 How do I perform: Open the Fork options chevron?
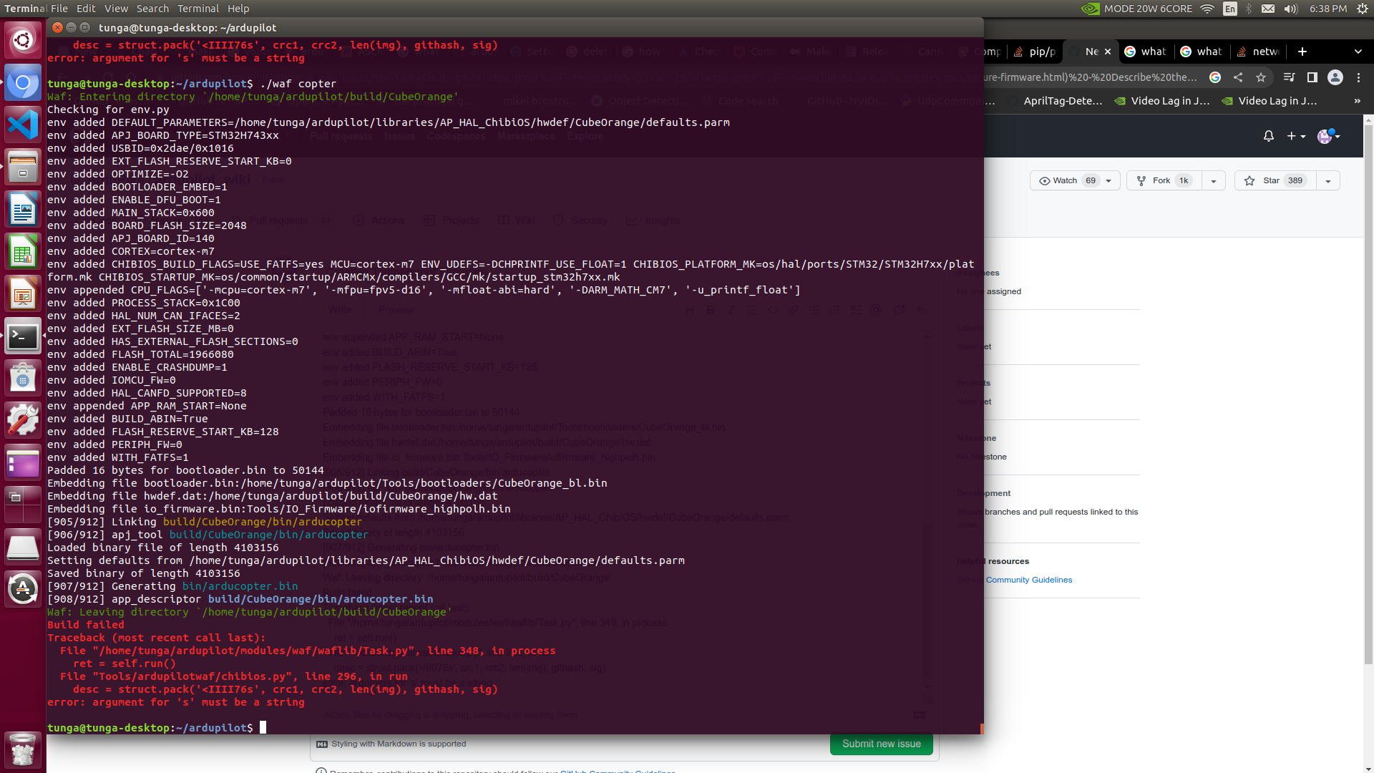point(1213,180)
